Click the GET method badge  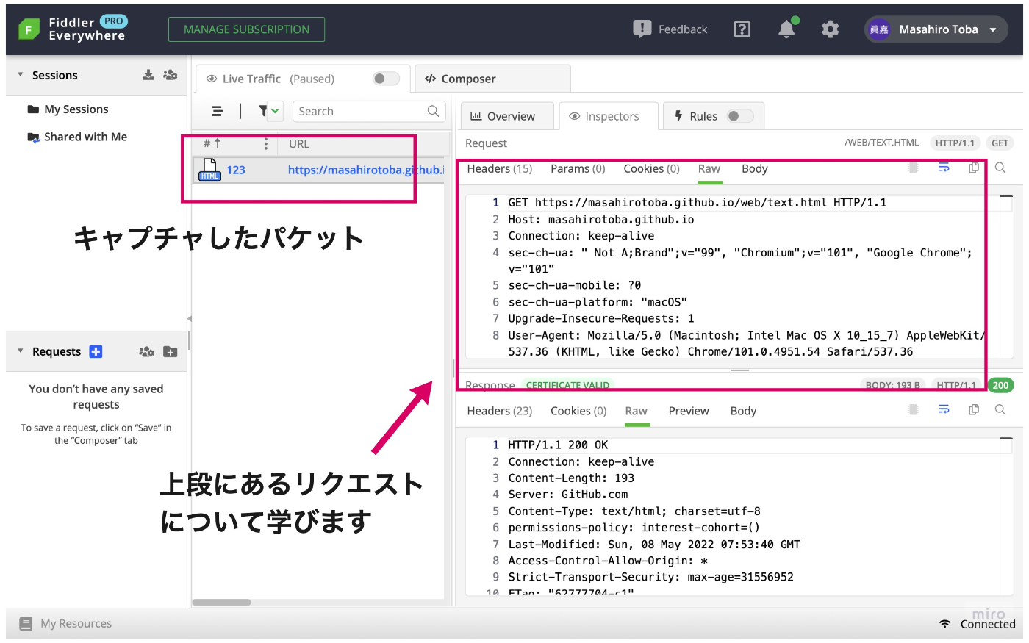pyautogui.click(x=1000, y=143)
